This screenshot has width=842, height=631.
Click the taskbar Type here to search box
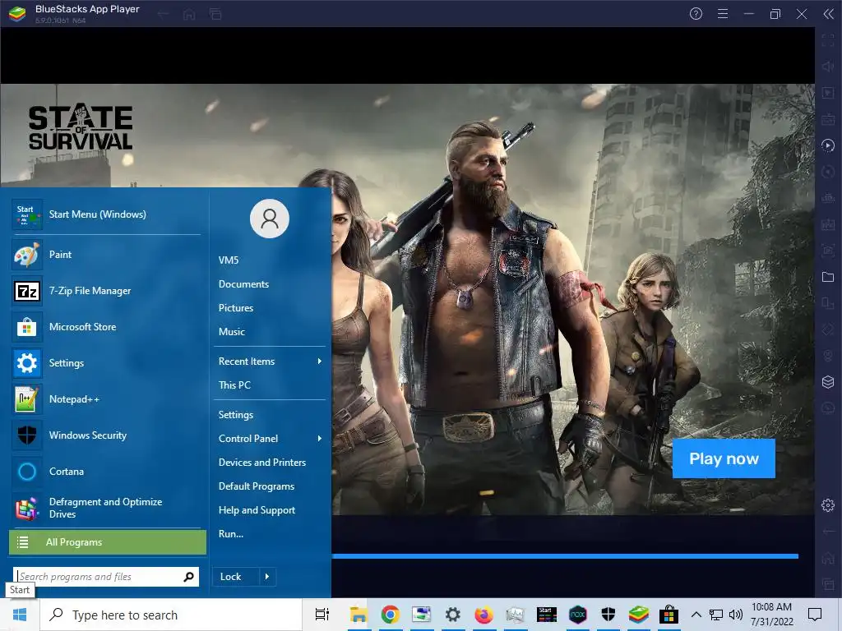171,615
